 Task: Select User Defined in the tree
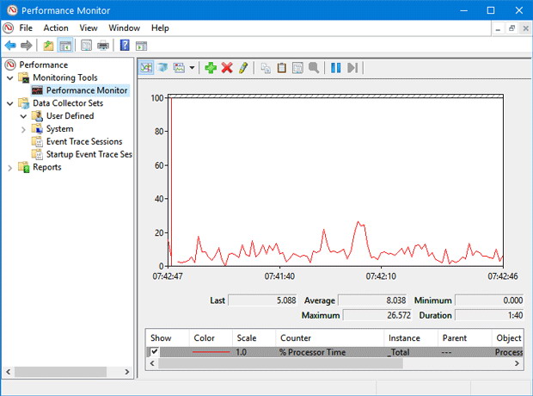click(x=70, y=115)
